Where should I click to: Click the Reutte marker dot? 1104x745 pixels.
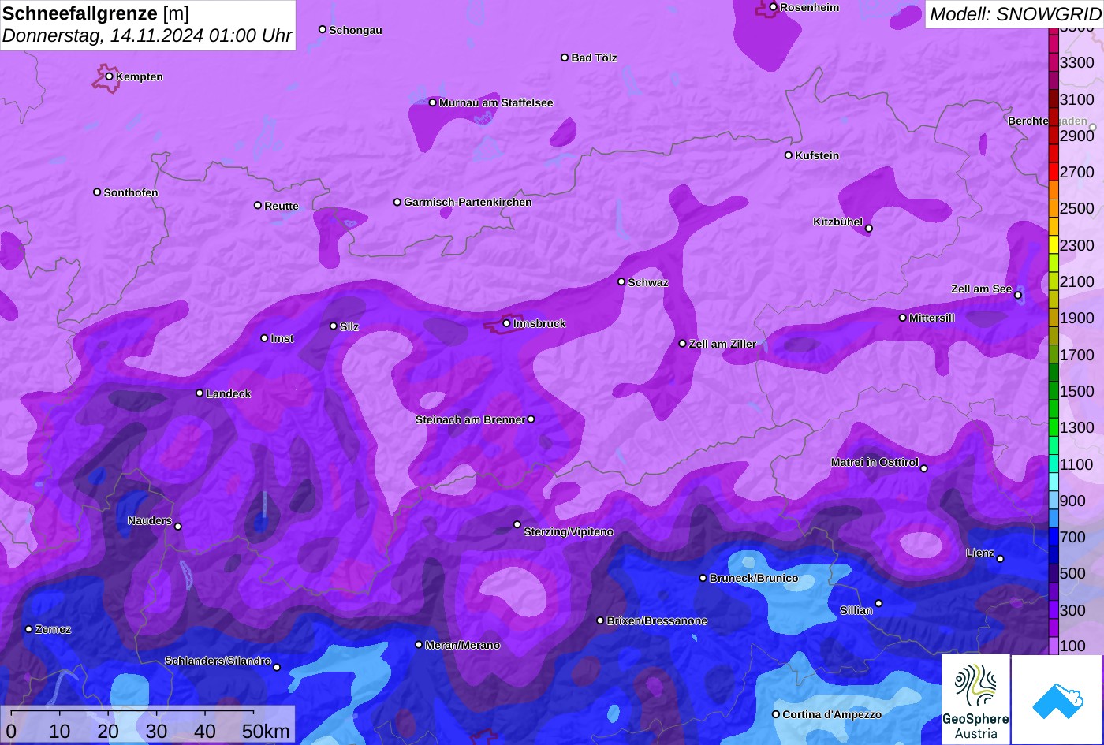tap(258, 205)
